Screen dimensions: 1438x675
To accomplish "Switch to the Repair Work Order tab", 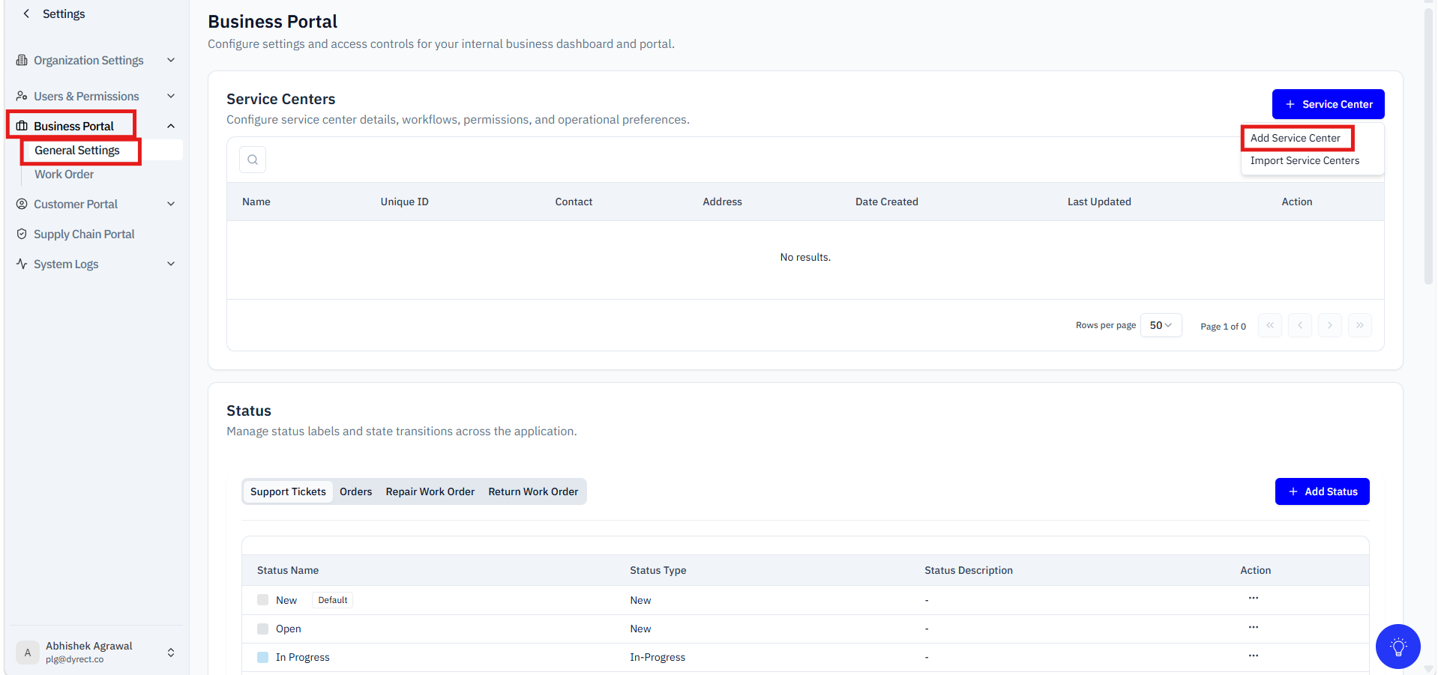I will (x=430, y=491).
